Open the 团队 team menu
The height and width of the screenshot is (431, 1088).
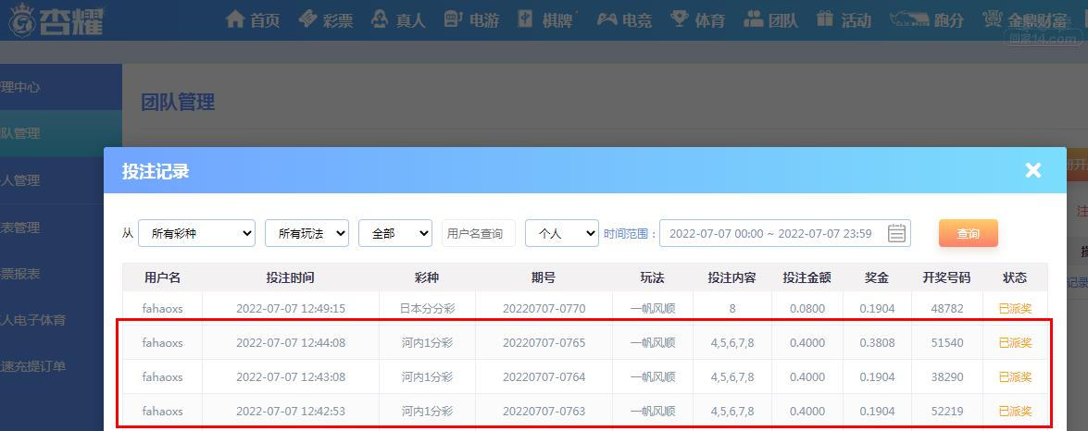click(770, 19)
